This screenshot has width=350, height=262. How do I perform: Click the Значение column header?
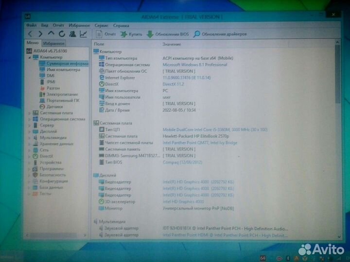pyautogui.click(x=172, y=44)
